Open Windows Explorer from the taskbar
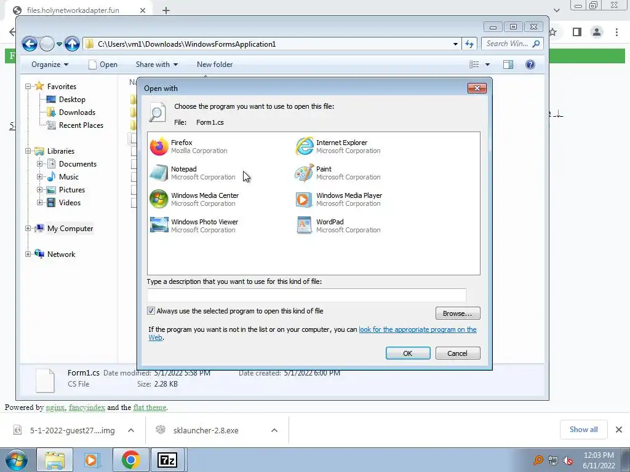 (55, 460)
